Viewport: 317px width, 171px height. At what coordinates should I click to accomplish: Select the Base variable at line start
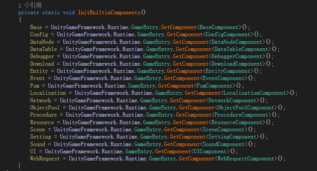coord(36,27)
